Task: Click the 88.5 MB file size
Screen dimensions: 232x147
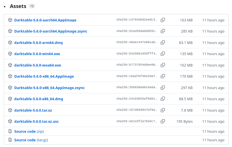Action: click(x=186, y=99)
